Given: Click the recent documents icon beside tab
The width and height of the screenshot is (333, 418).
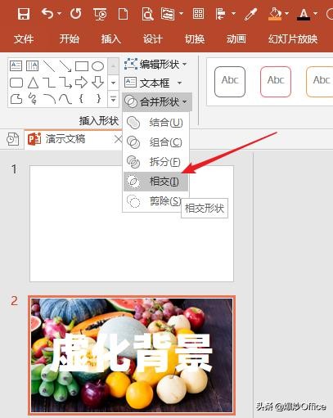Looking at the screenshot, I should point(13,139).
